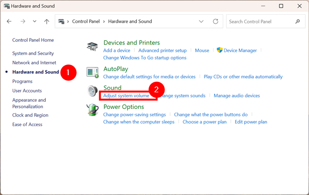
Task: Open User Accounts category
Action: click(x=27, y=91)
